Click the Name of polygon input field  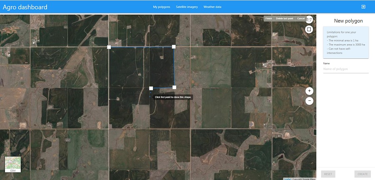[x=346, y=69]
